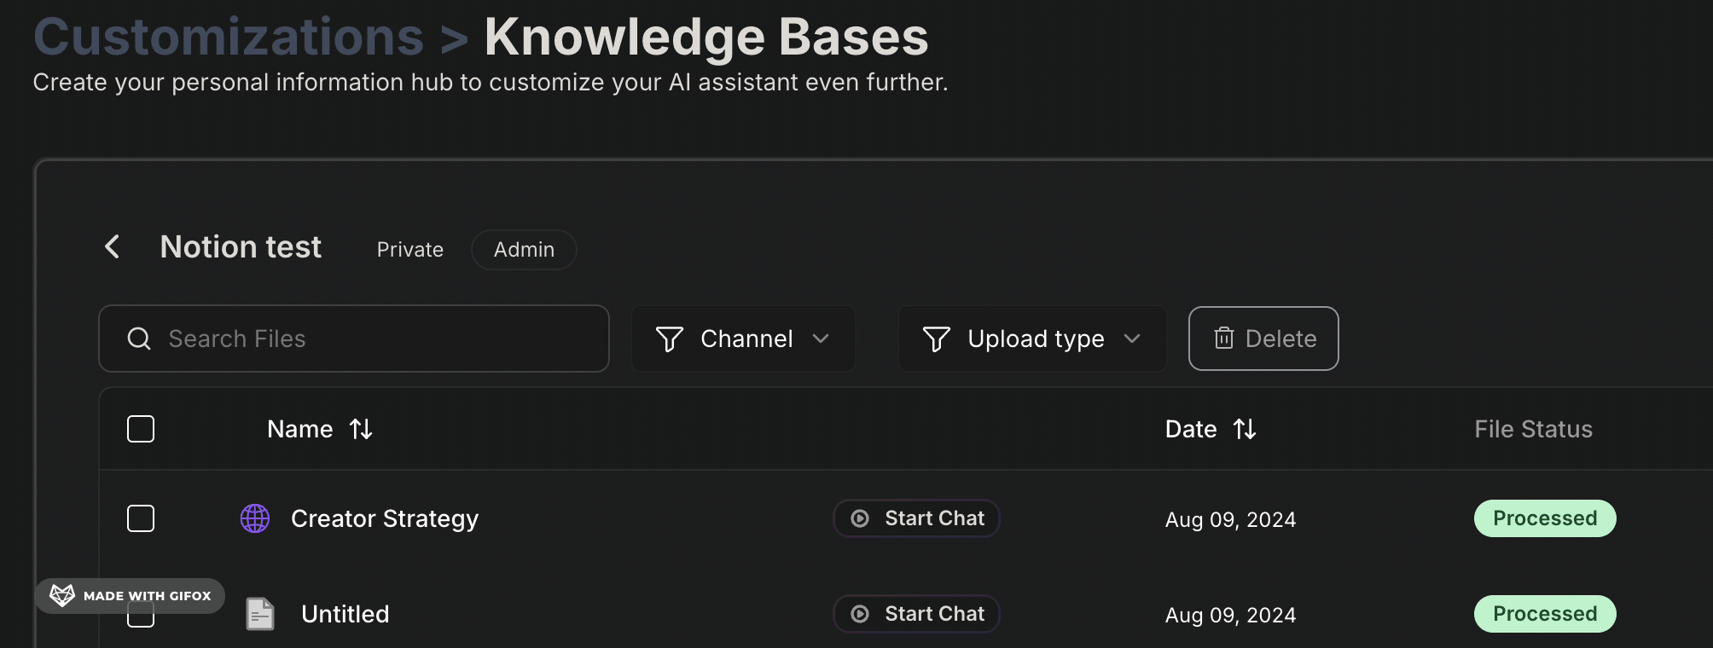1713x648 pixels.
Task: Start Chat with Creator Strategy
Action: [916, 518]
